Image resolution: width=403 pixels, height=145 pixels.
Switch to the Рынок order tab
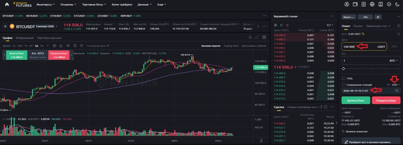pyautogui.click(x=358, y=26)
